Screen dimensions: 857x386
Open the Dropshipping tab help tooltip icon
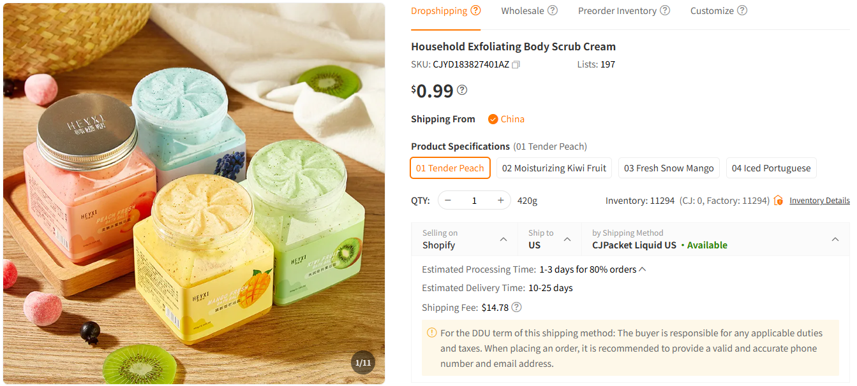pos(475,10)
